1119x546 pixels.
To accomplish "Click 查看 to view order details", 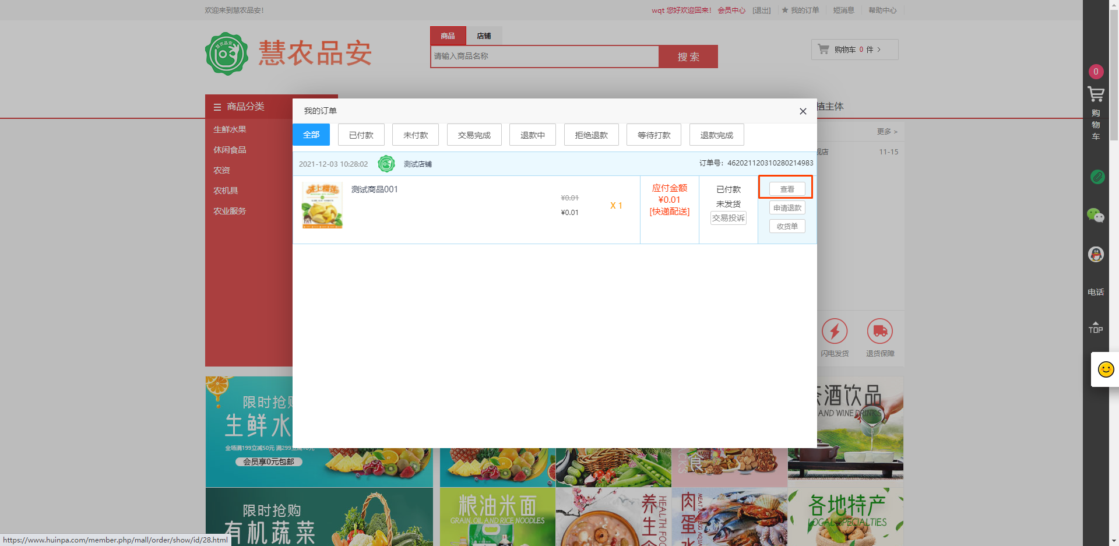I will point(787,189).
